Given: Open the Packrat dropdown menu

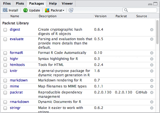Looking at the screenshot, I should (55, 10).
